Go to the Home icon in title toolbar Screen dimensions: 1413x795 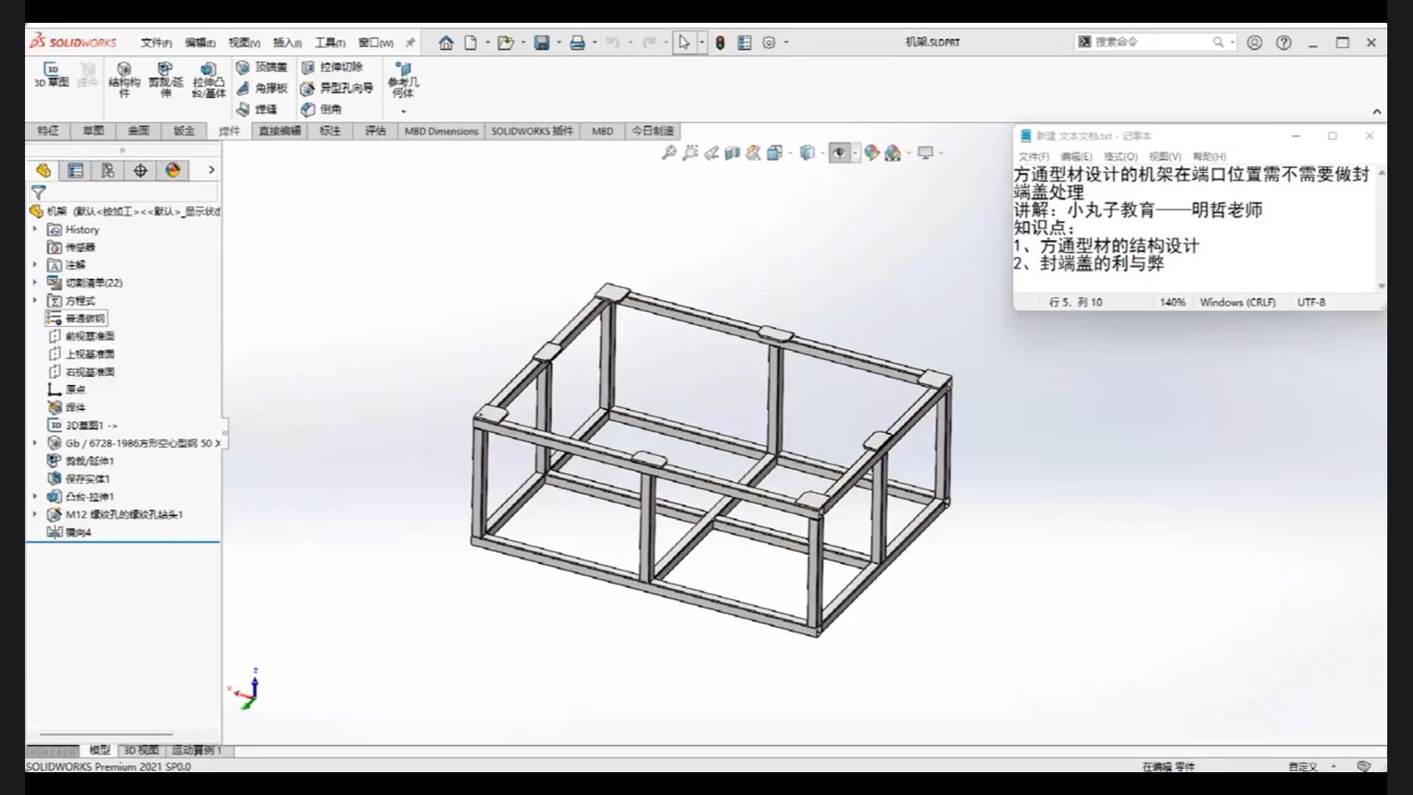[x=446, y=43]
